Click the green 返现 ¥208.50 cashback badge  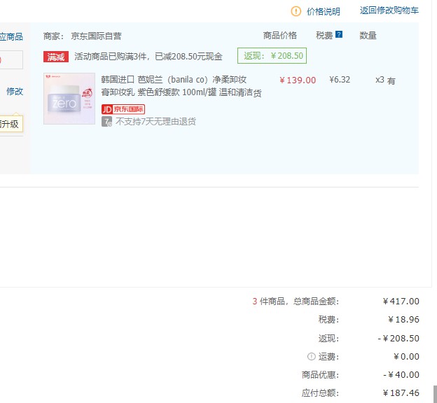pos(272,56)
